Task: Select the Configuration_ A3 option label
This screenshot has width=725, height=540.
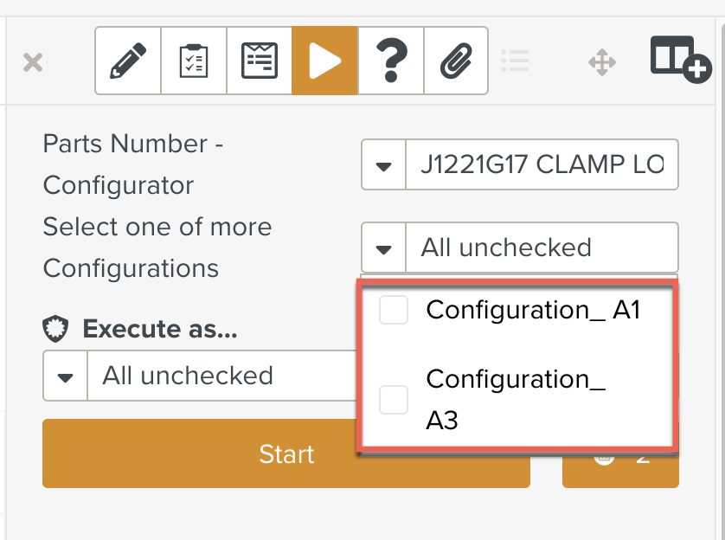Action: click(516, 399)
